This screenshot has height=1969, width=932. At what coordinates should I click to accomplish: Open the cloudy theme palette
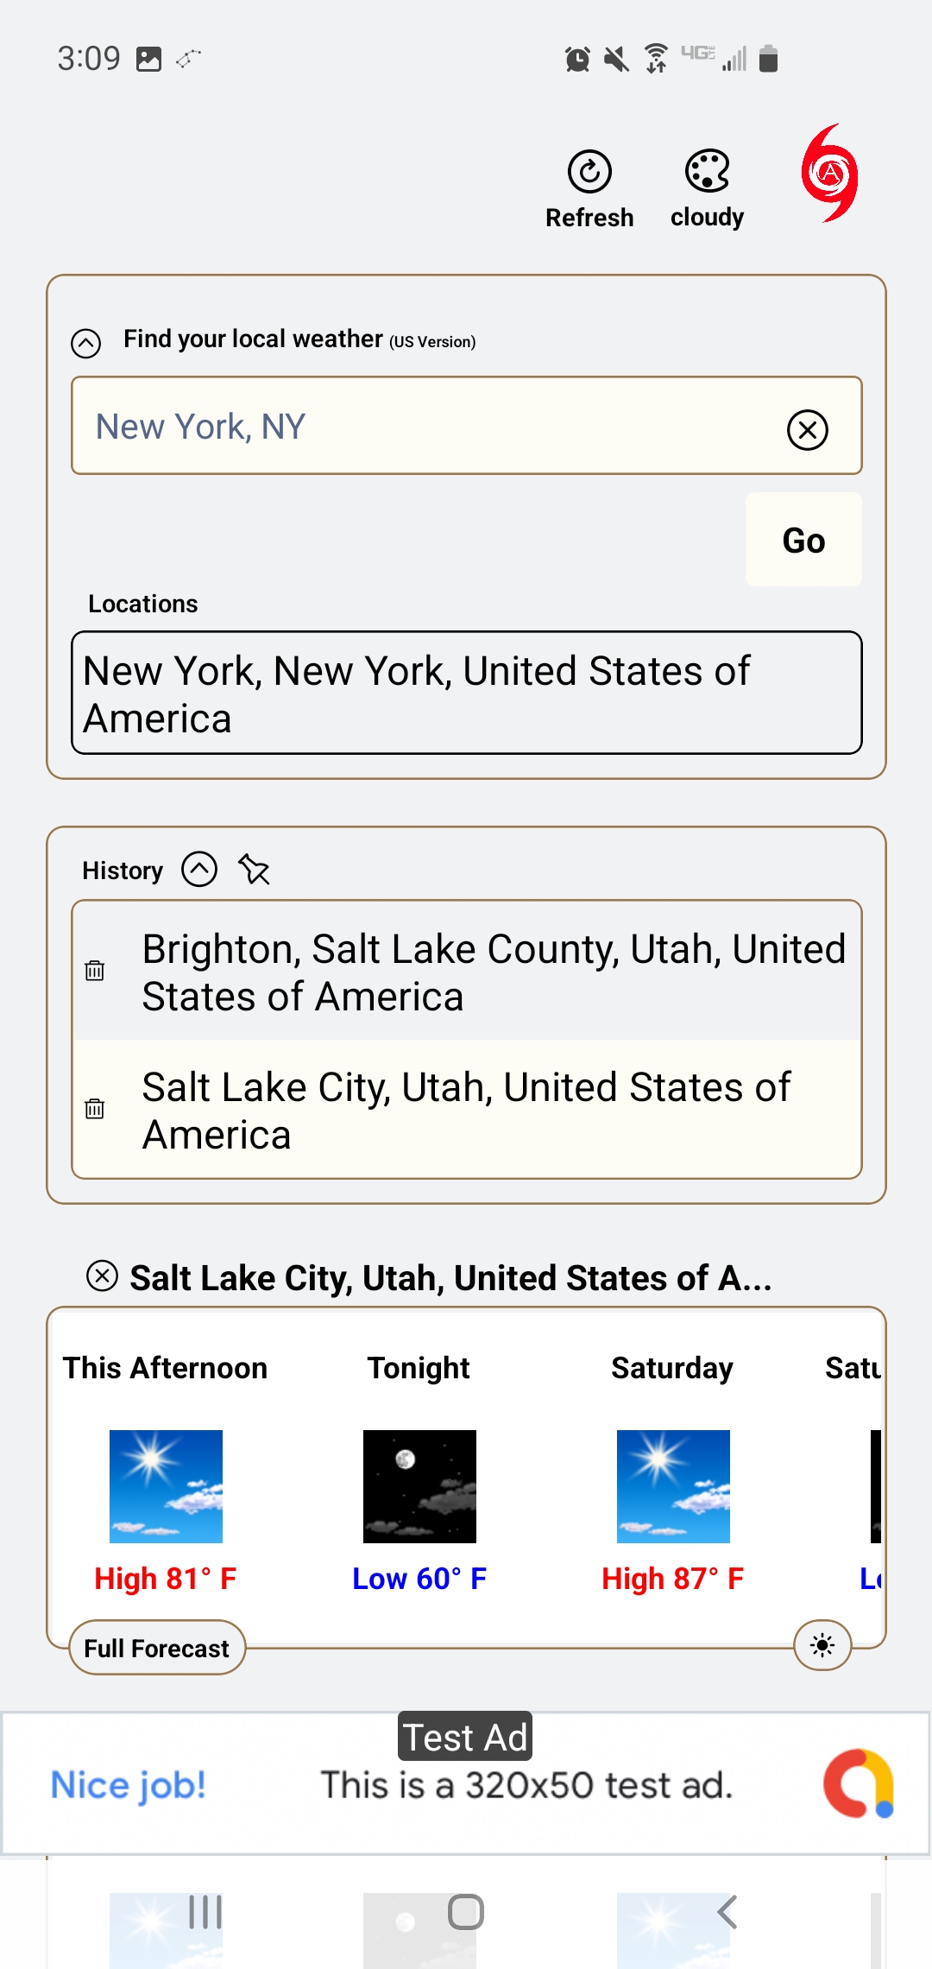pyautogui.click(x=707, y=172)
